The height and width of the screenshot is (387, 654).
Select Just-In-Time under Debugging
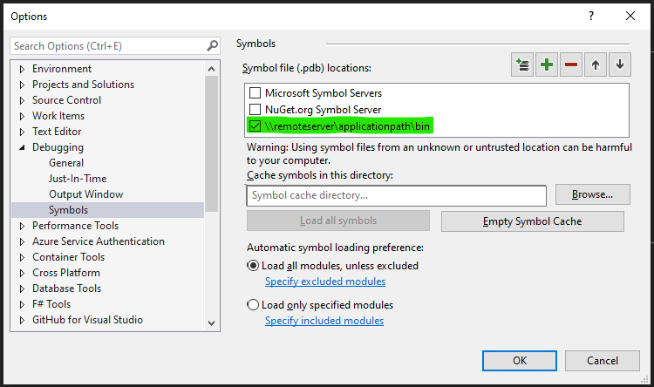point(78,179)
